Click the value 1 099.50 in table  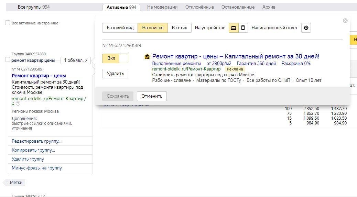point(311,118)
